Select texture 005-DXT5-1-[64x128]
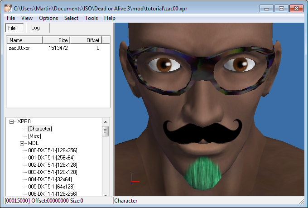This screenshot has width=308, height=208. tap(51, 187)
